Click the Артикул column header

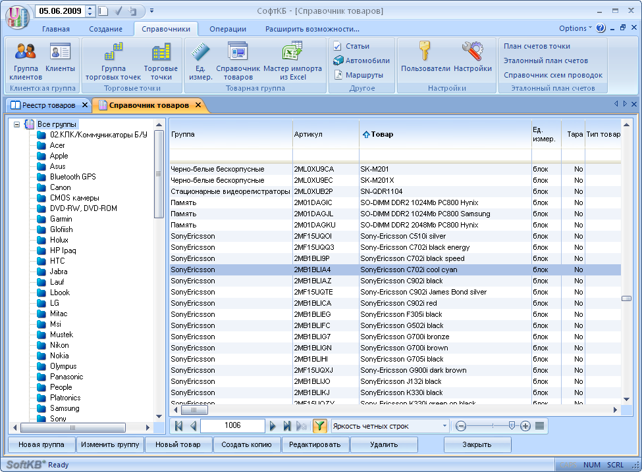click(325, 135)
